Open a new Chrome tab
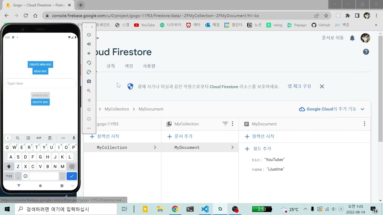The image size is (383, 215). (81, 5)
